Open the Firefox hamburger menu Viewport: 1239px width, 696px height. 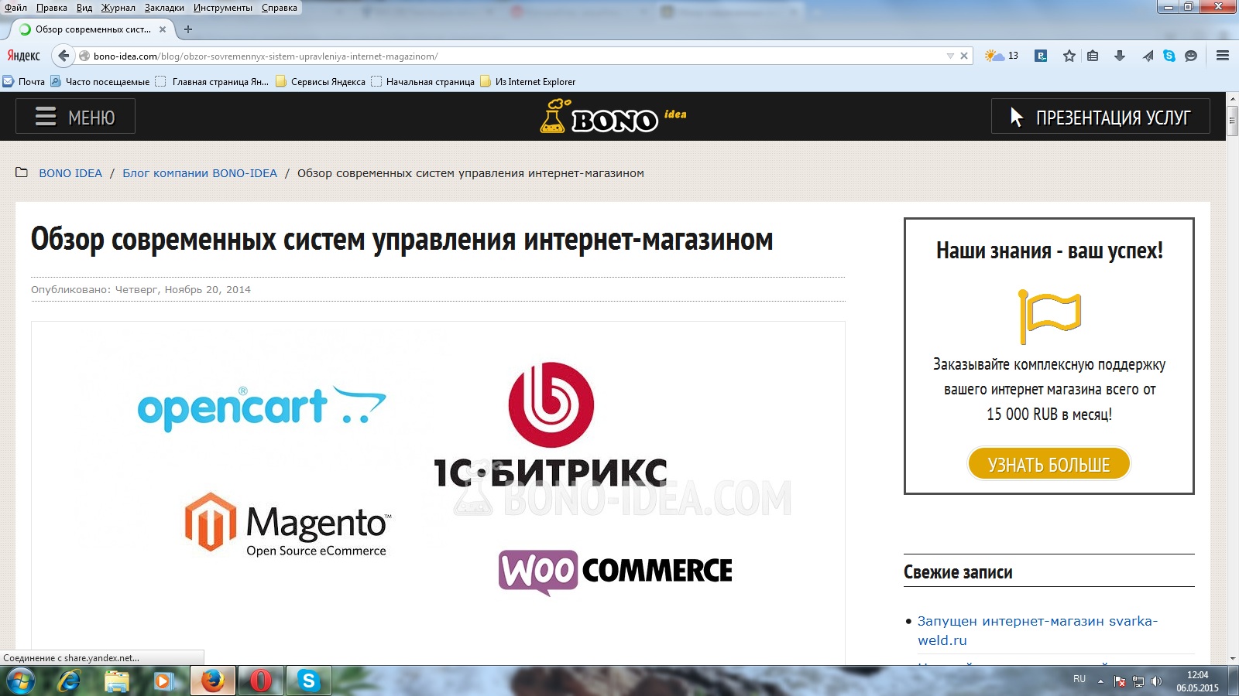click(x=1223, y=56)
